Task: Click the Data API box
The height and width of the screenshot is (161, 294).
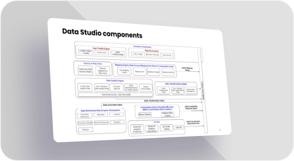Action: (x=179, y=128)
